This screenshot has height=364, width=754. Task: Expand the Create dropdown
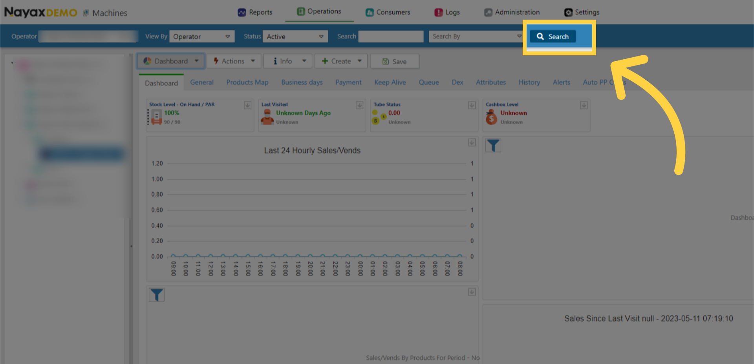(341, 61)
